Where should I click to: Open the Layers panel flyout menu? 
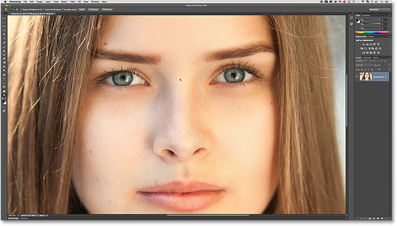390,58
